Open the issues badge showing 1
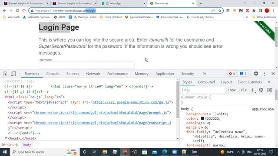Screen dimensions: 278x156 coord(243,74)
